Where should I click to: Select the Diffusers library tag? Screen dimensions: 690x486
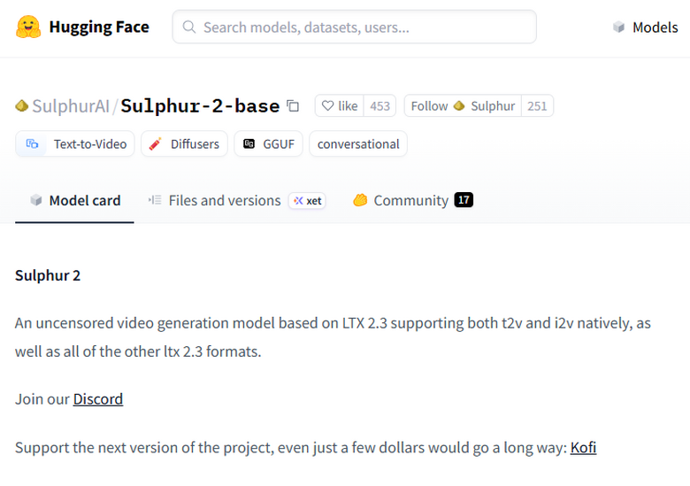(x=184, y=144)
